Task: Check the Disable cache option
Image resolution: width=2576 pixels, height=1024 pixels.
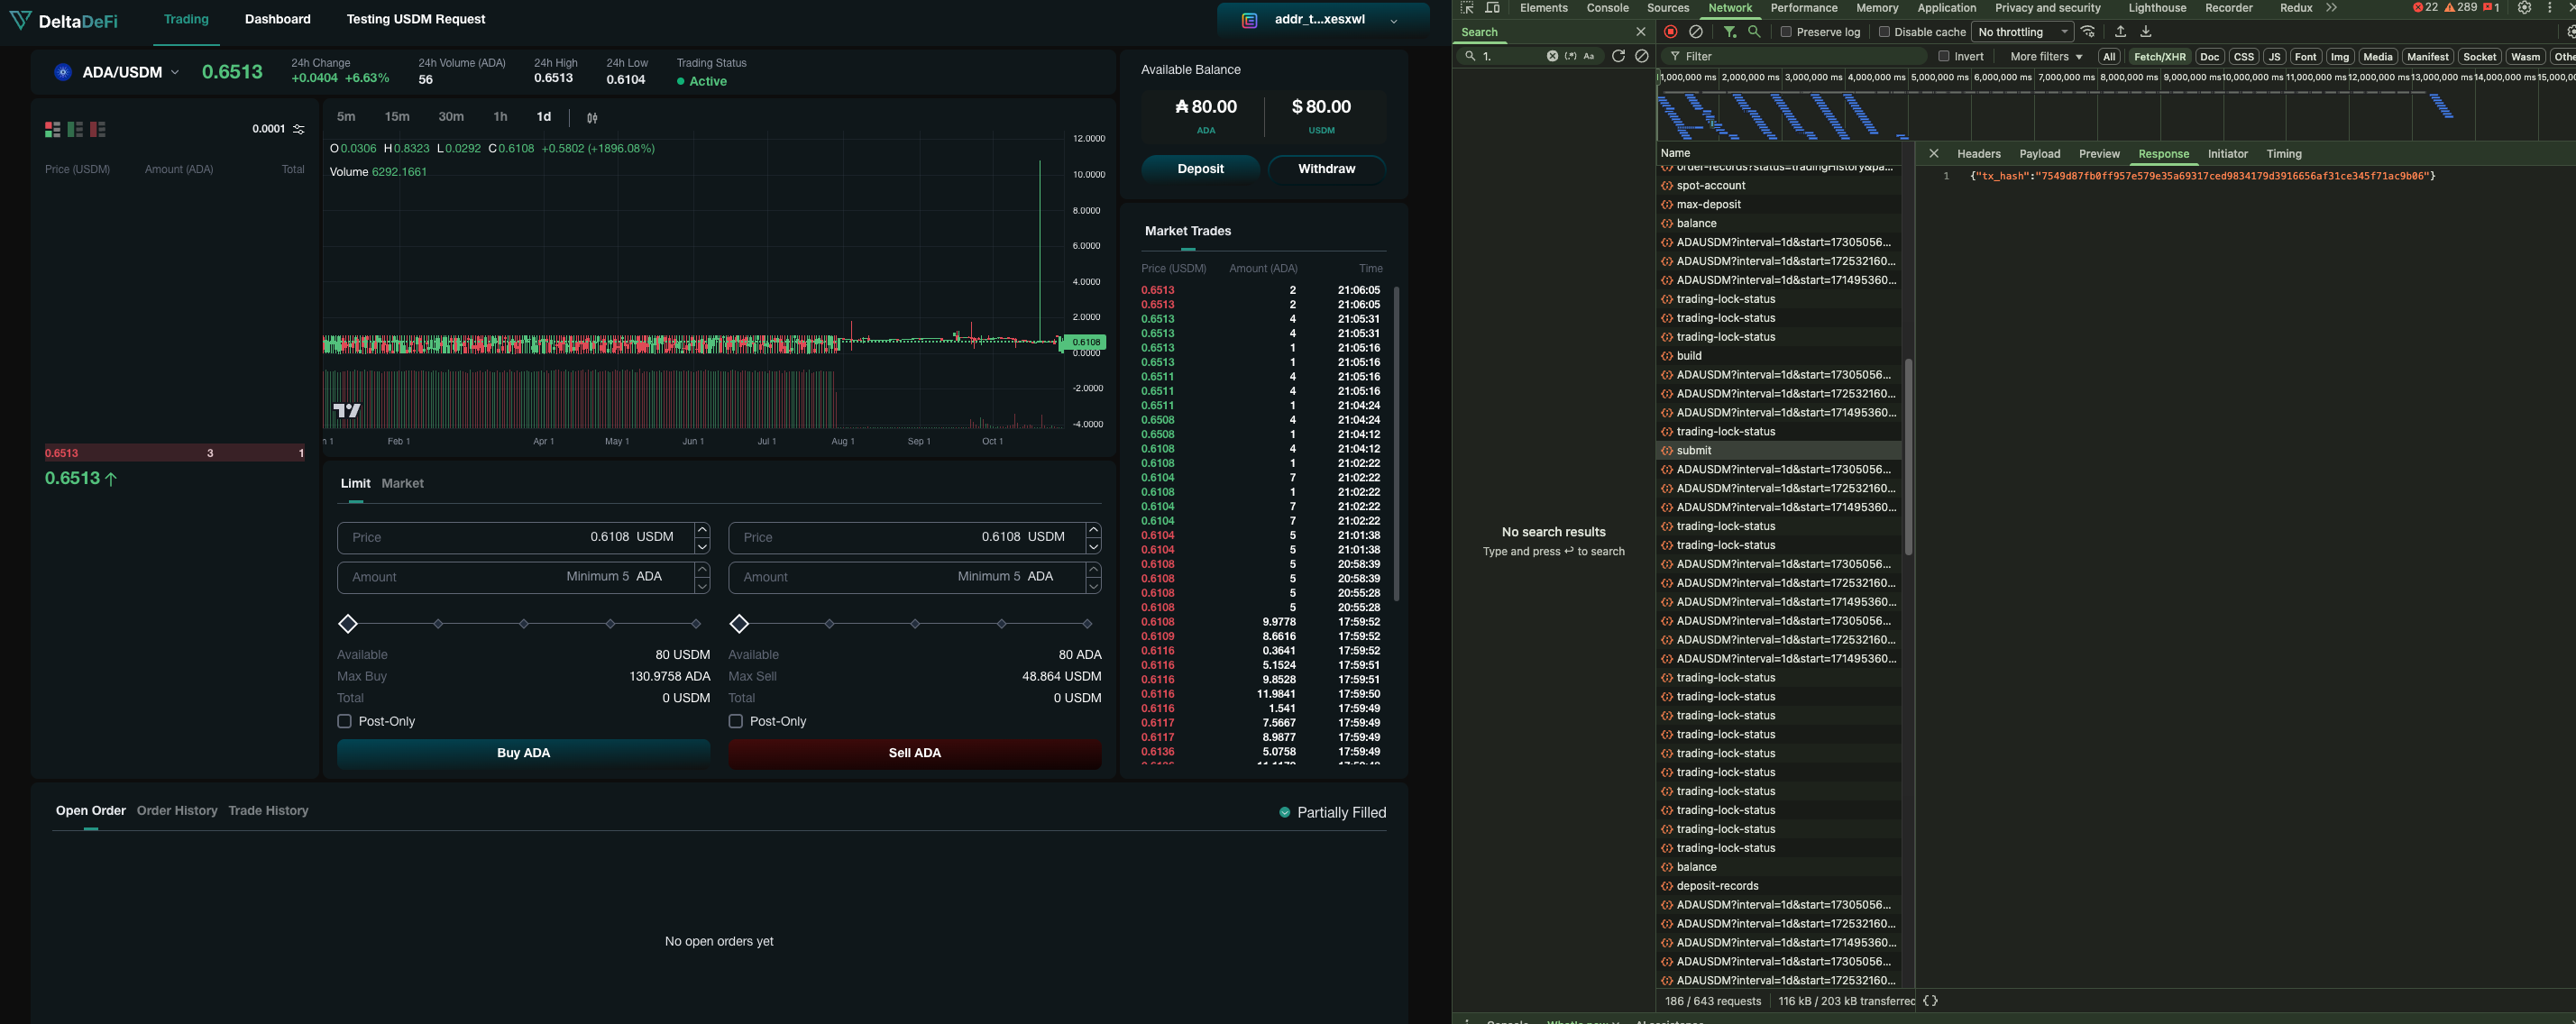Action: [x=1884, y=32]
